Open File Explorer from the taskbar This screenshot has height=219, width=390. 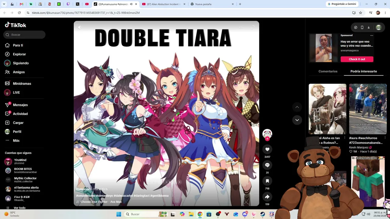tap(191, 214)
